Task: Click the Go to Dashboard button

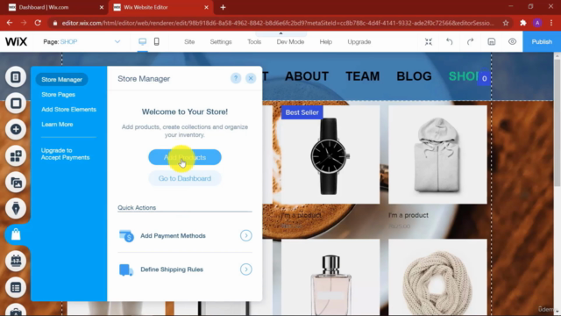Action: tap(185, 178)
